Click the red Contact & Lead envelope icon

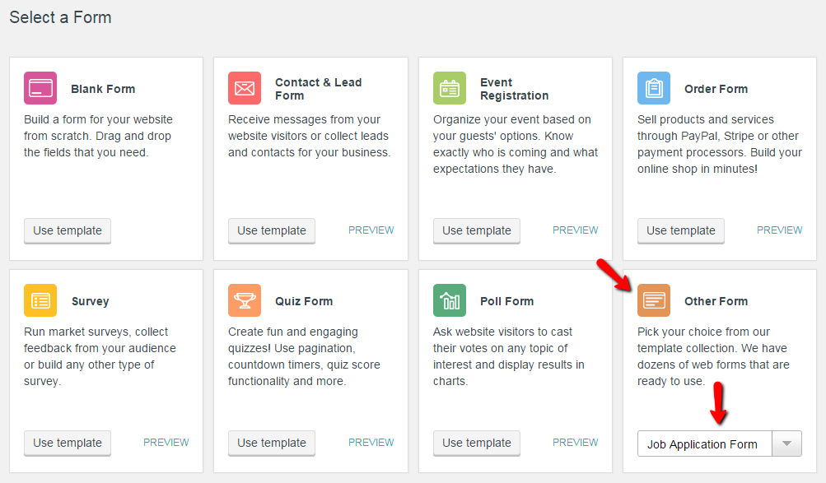[x=245, y=88]
